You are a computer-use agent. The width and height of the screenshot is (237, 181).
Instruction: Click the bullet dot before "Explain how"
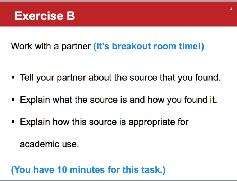14,122
